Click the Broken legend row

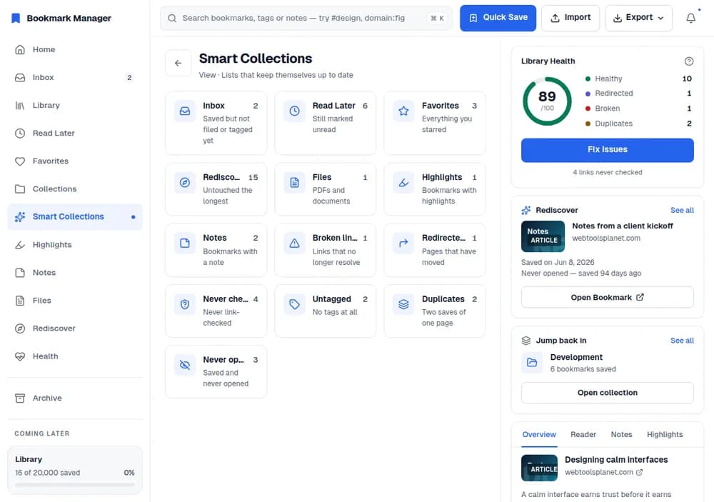638,109
